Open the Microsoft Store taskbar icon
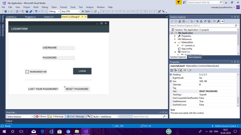 click(59, 131)
